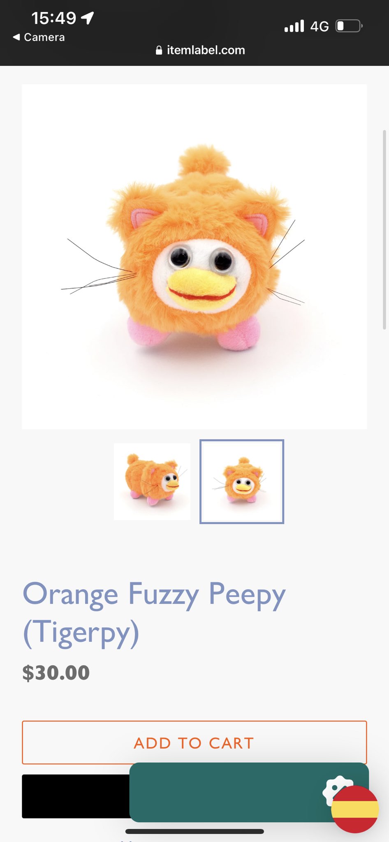Go back to the Camera app
Image resolution: width=389 pixels, height=842 pixels.
pos(39,37)
